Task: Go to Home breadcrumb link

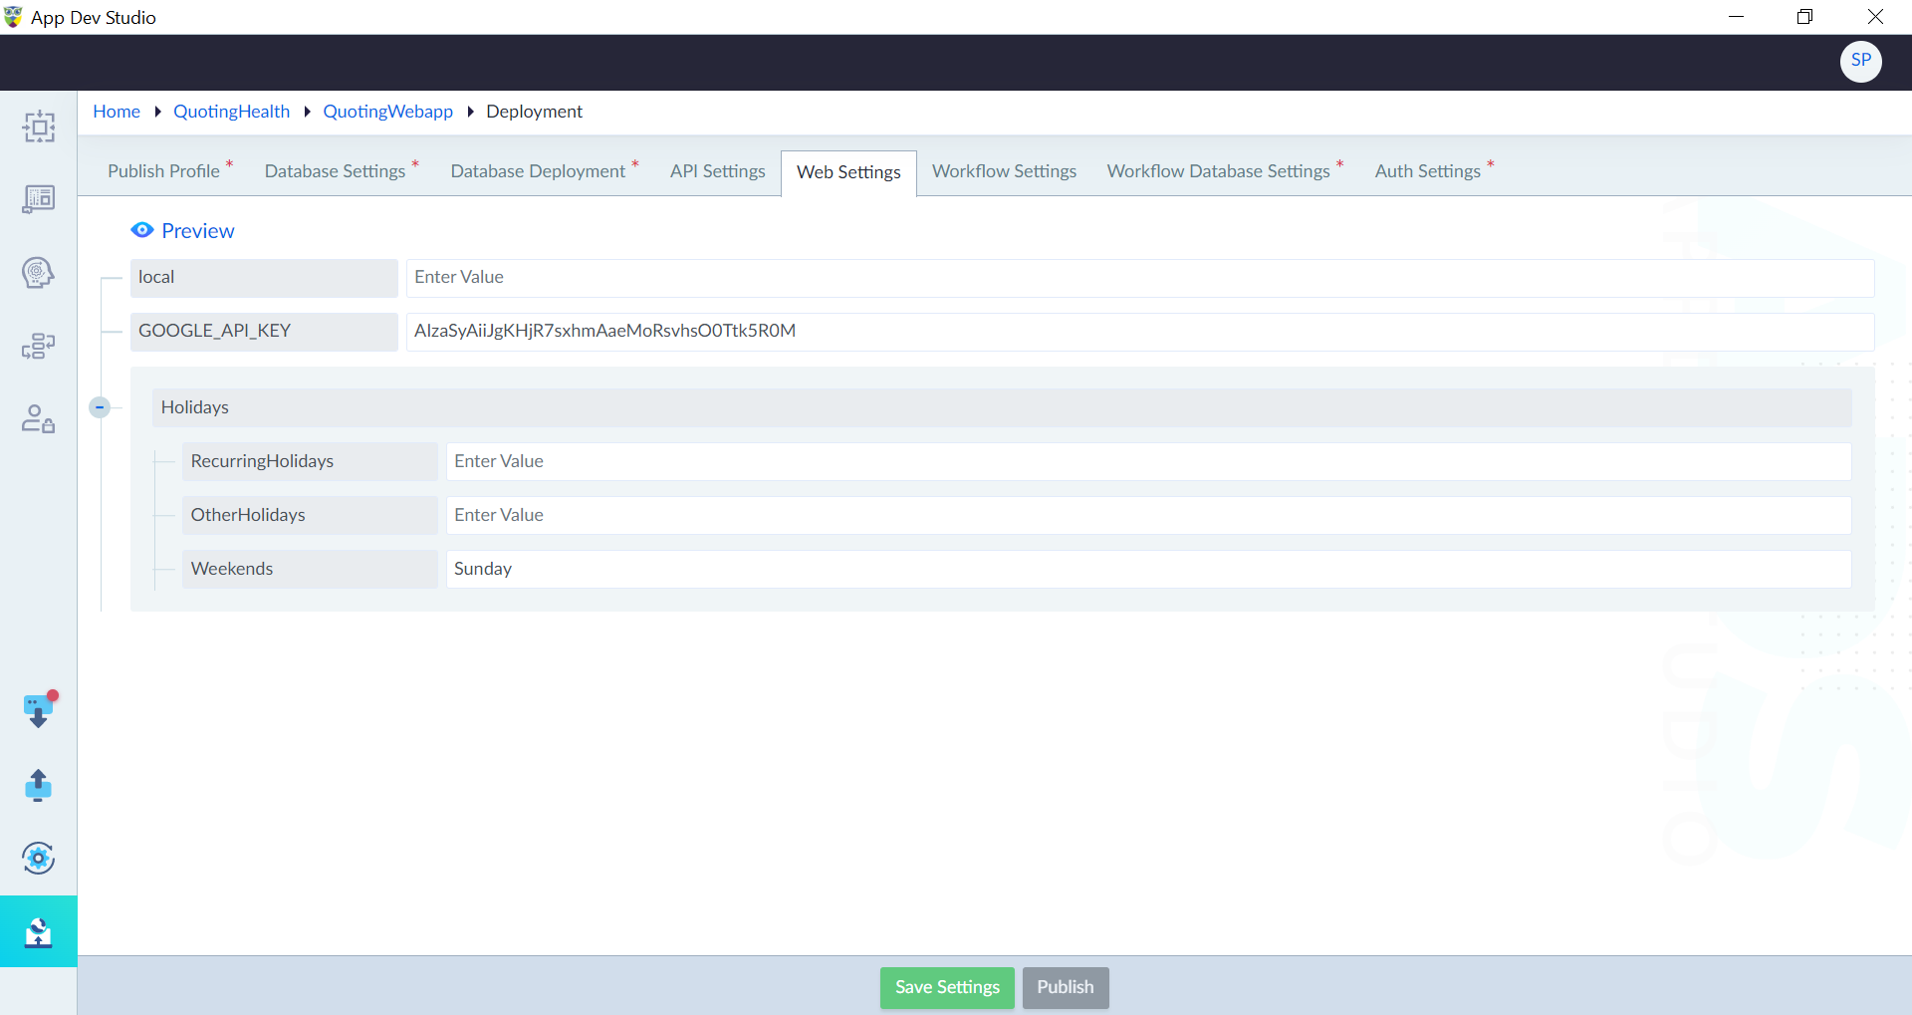Action: 117,112
